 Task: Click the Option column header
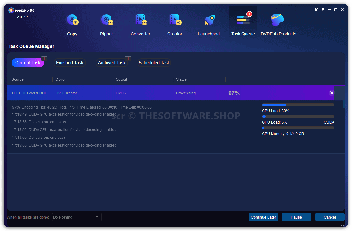click(x=61, y=79)
